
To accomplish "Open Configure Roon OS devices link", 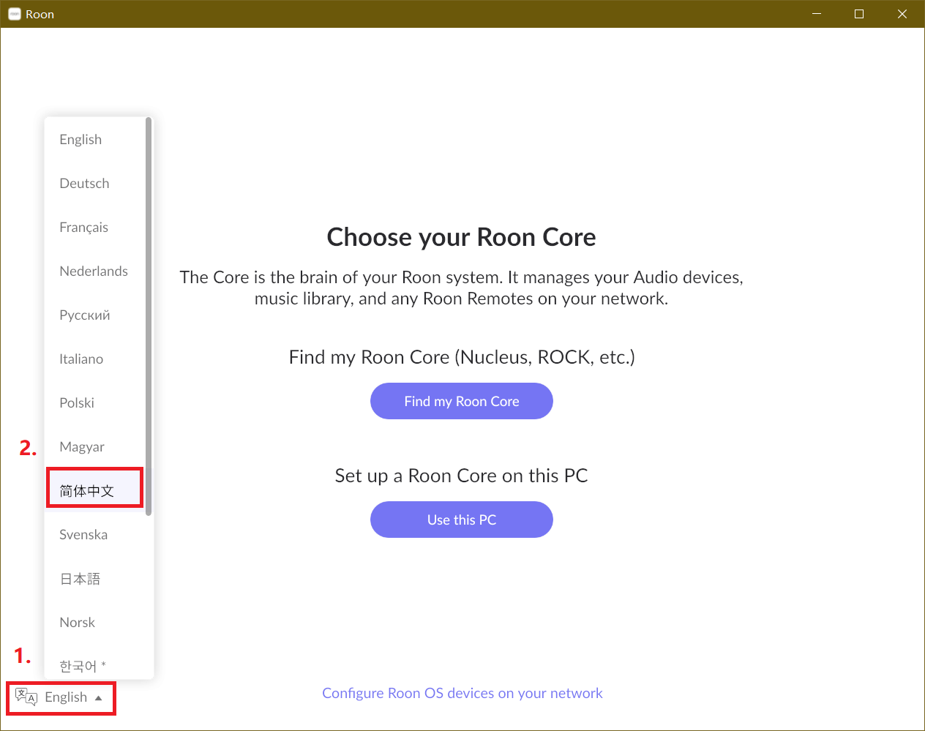I will [x=462, y=693].
